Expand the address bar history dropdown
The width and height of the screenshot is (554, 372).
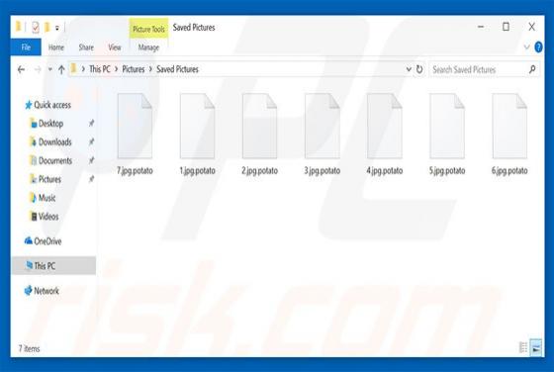point(409,69)
